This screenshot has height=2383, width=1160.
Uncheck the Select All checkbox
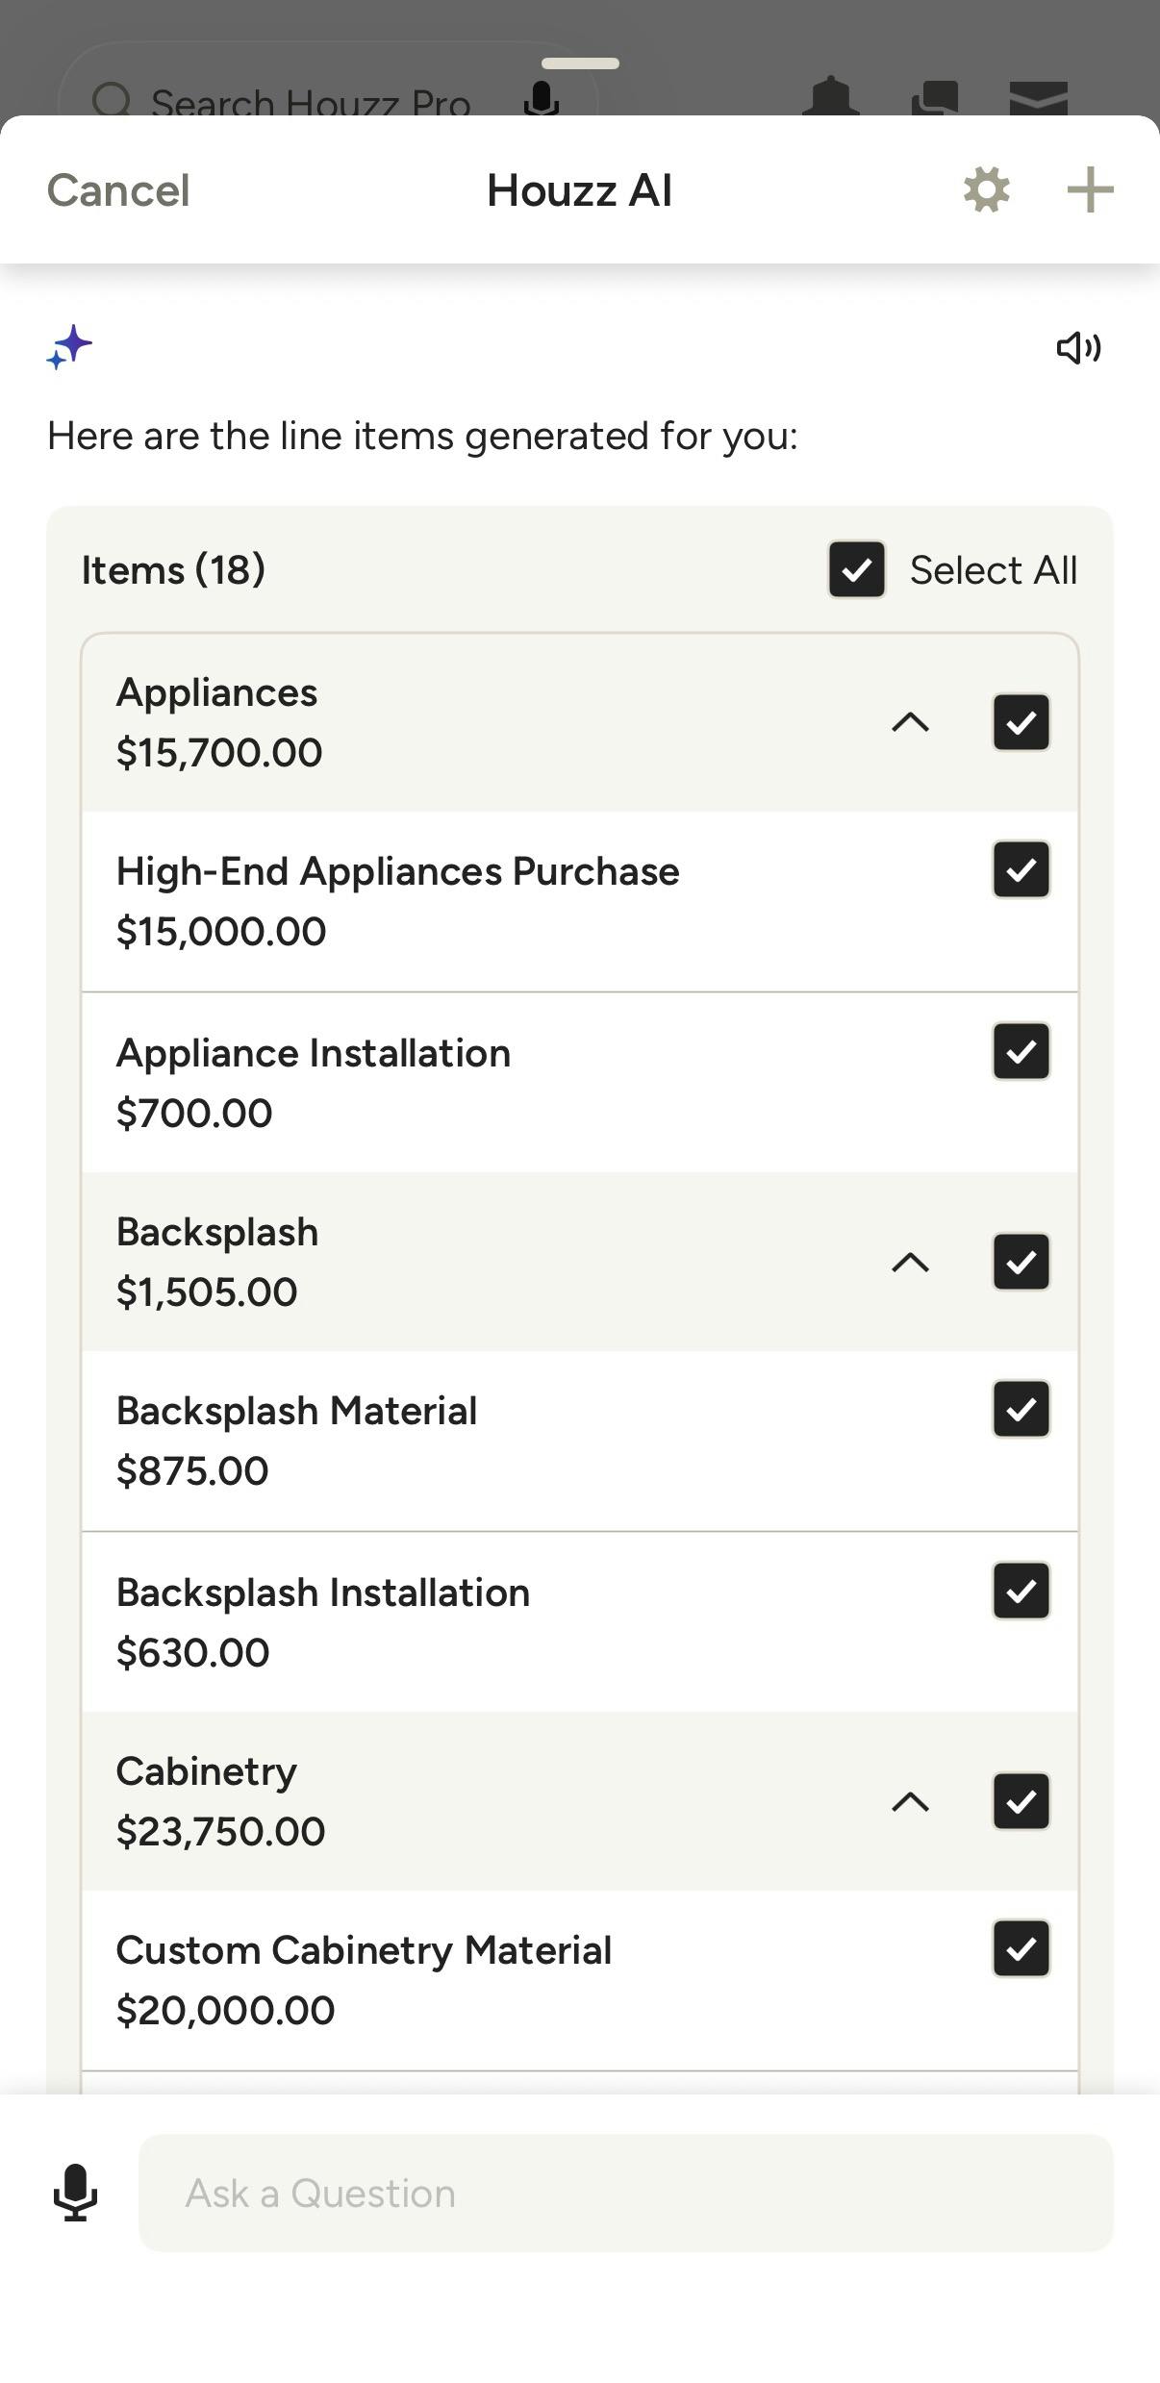[x=856, y=569]
